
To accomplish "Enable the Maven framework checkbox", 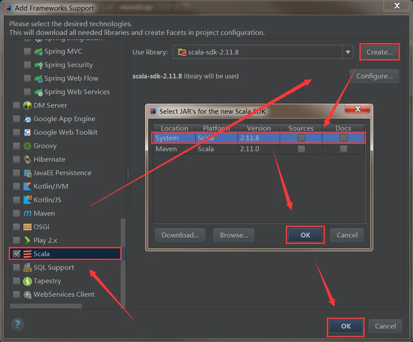I will (16, 213).
